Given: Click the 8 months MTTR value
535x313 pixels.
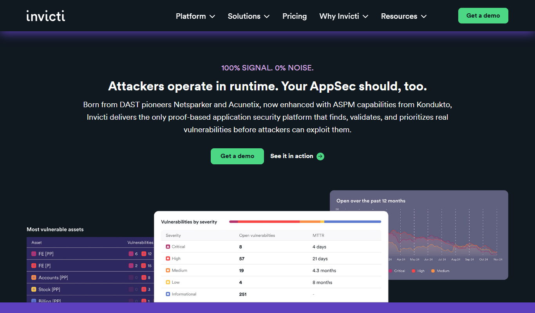Looking at the screenshot, I should (322, 282).
